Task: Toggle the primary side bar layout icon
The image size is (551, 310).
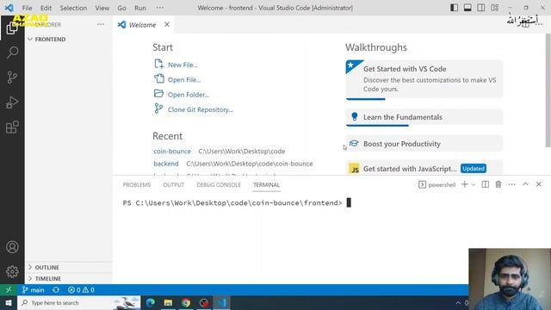Action: tap(454, 8)
